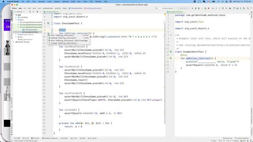Run 'toString_isCorrect()' from the context menu
Viewport: 253px width, 142px height.
[69, 35]
